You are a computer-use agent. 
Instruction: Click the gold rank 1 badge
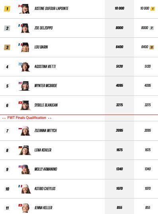pos(7,9)
